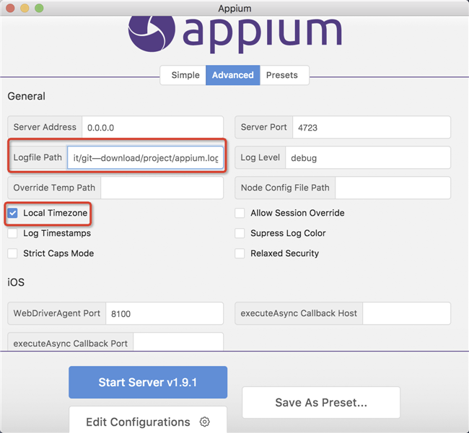
Task: Click the Appium logo icon
Action: pyautogui.click(x=152, y=33)
